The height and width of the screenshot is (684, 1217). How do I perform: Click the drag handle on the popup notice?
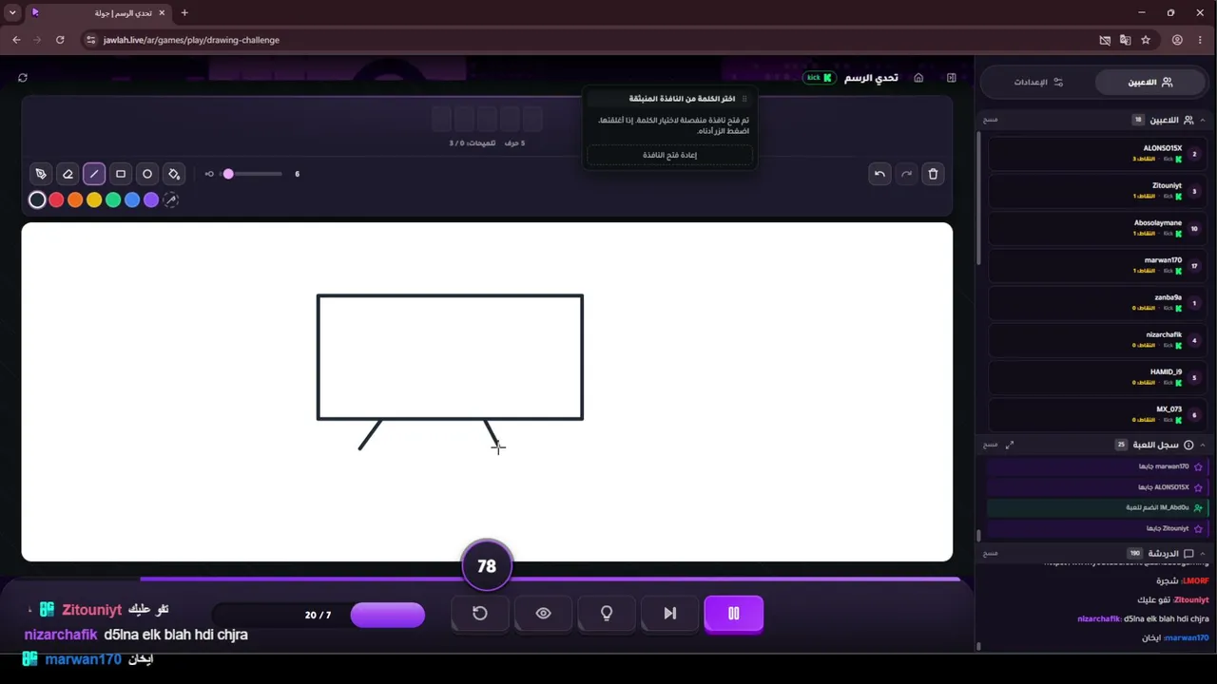click(x=744, y=99)
